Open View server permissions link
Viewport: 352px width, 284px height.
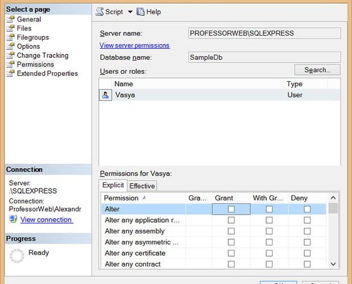[x=135, y=45]
